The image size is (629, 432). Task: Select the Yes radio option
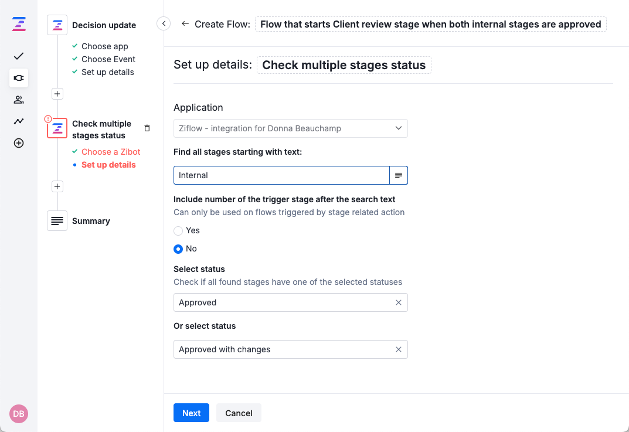[178, 231]
